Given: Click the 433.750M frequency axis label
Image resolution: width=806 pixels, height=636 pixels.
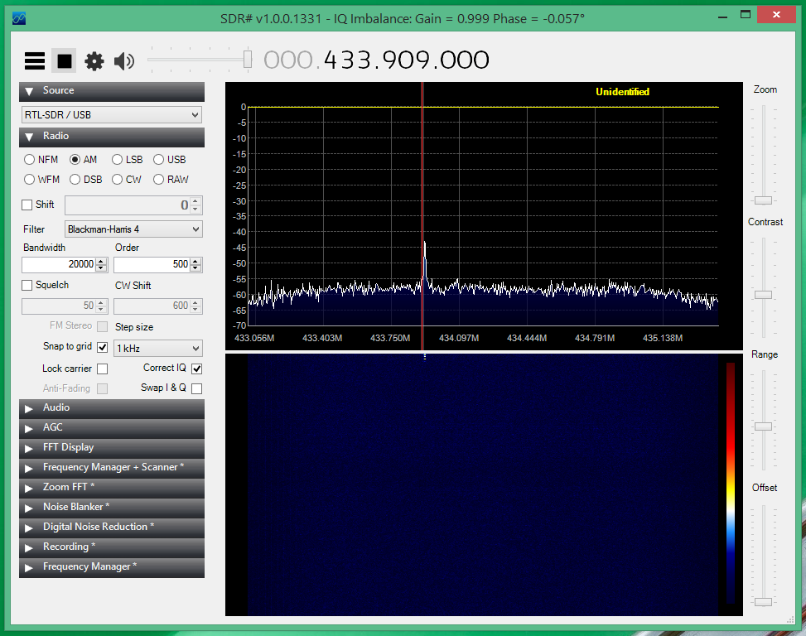Looking at the screenshot, I should [390, 338].
